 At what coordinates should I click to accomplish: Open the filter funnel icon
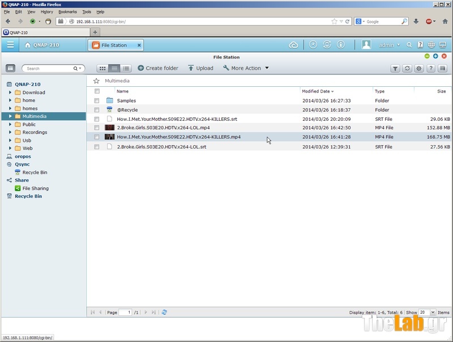click(x=395, y=68)
